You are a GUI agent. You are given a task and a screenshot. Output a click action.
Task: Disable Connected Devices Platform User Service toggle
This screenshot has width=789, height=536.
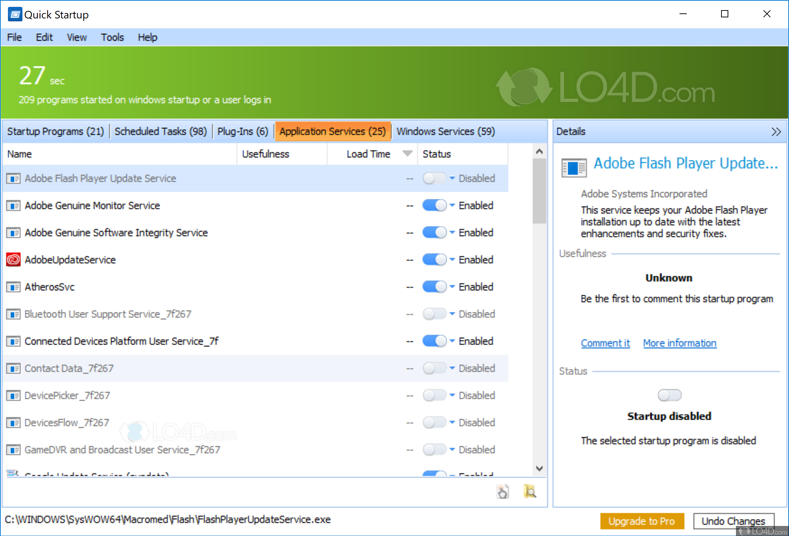[435, 341]
